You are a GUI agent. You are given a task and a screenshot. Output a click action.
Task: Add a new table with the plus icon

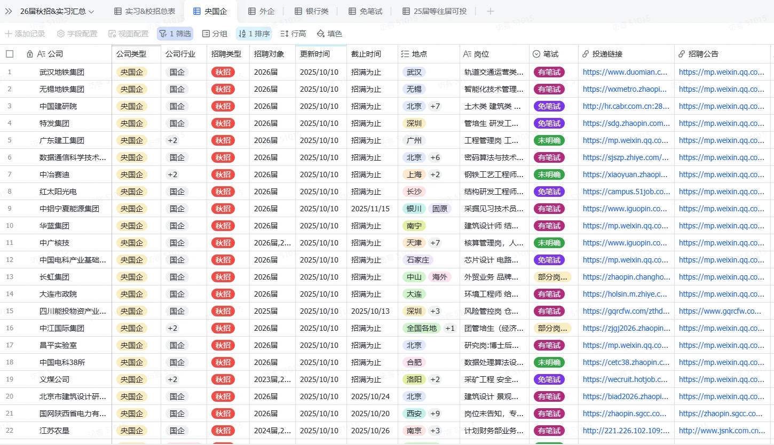491,11
